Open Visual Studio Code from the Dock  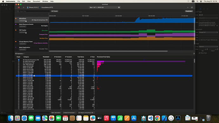(150, 118)
